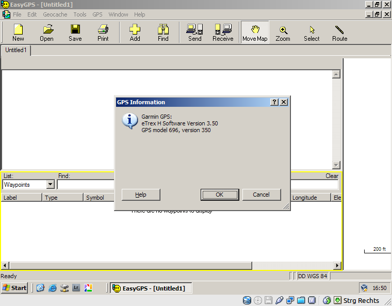Viewport: 392px width, 306px height.
Task: Click the Clear link
Action: (332, 176)
